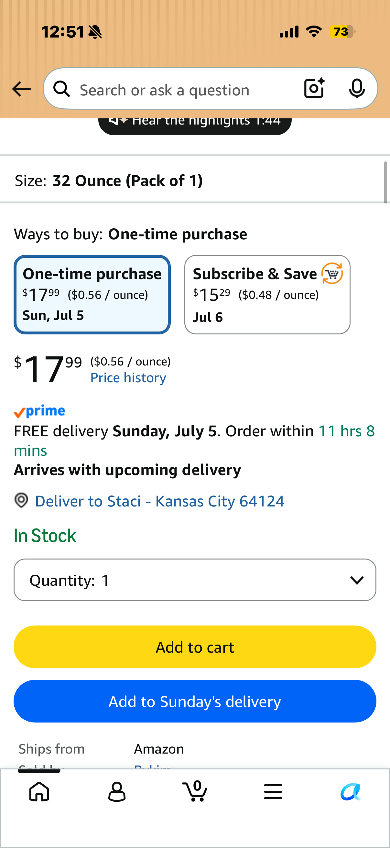Open the Price history link
Image resolution: width=390 pixels, height=848 pixels.
tap(128, 377)
